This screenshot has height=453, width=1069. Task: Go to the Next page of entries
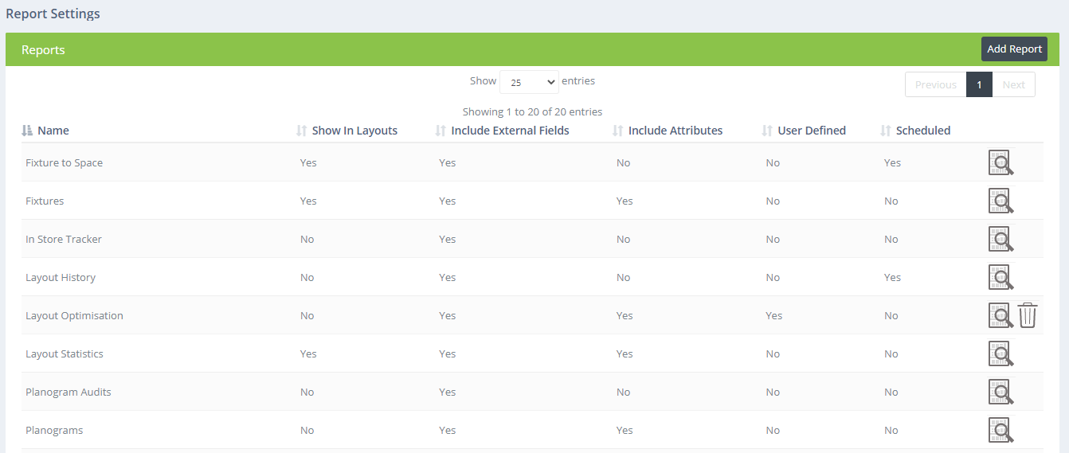(1013, 84)
